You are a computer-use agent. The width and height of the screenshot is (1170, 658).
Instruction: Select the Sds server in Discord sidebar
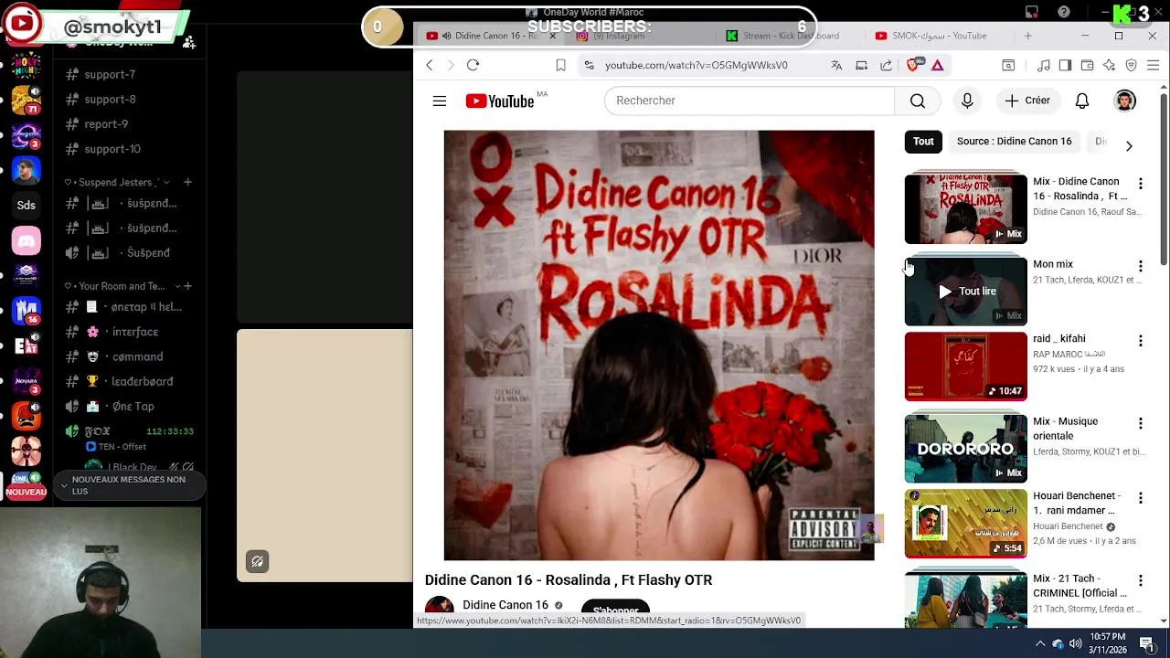[27, 206]
